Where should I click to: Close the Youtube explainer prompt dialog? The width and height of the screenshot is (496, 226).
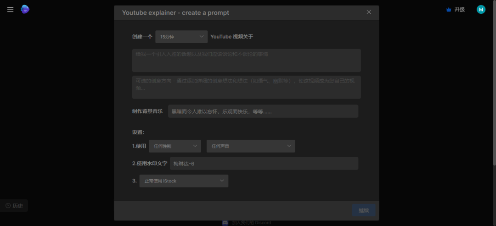pyautogui.click(x=369, y=12)
